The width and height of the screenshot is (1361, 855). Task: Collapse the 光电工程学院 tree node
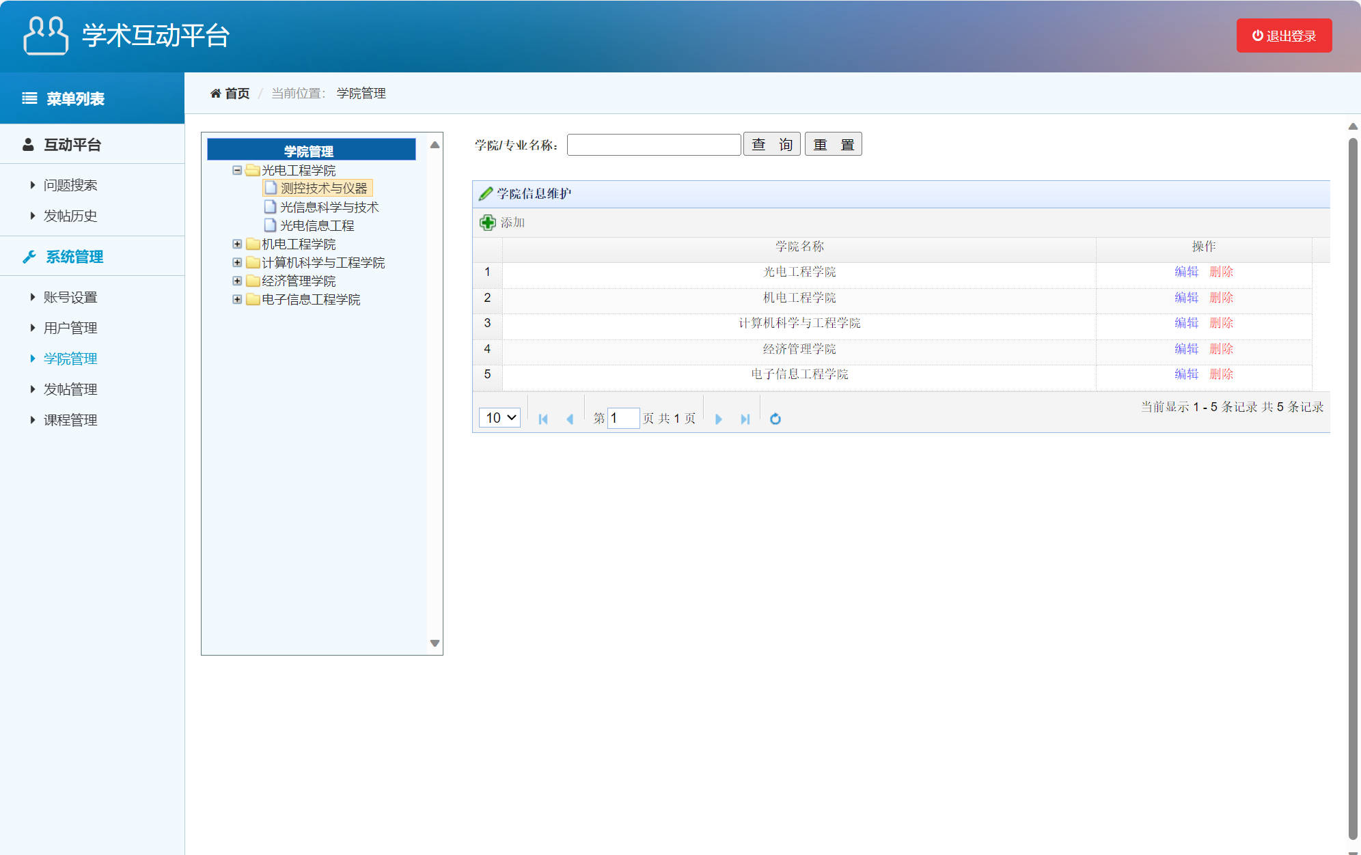coord(237,170)
